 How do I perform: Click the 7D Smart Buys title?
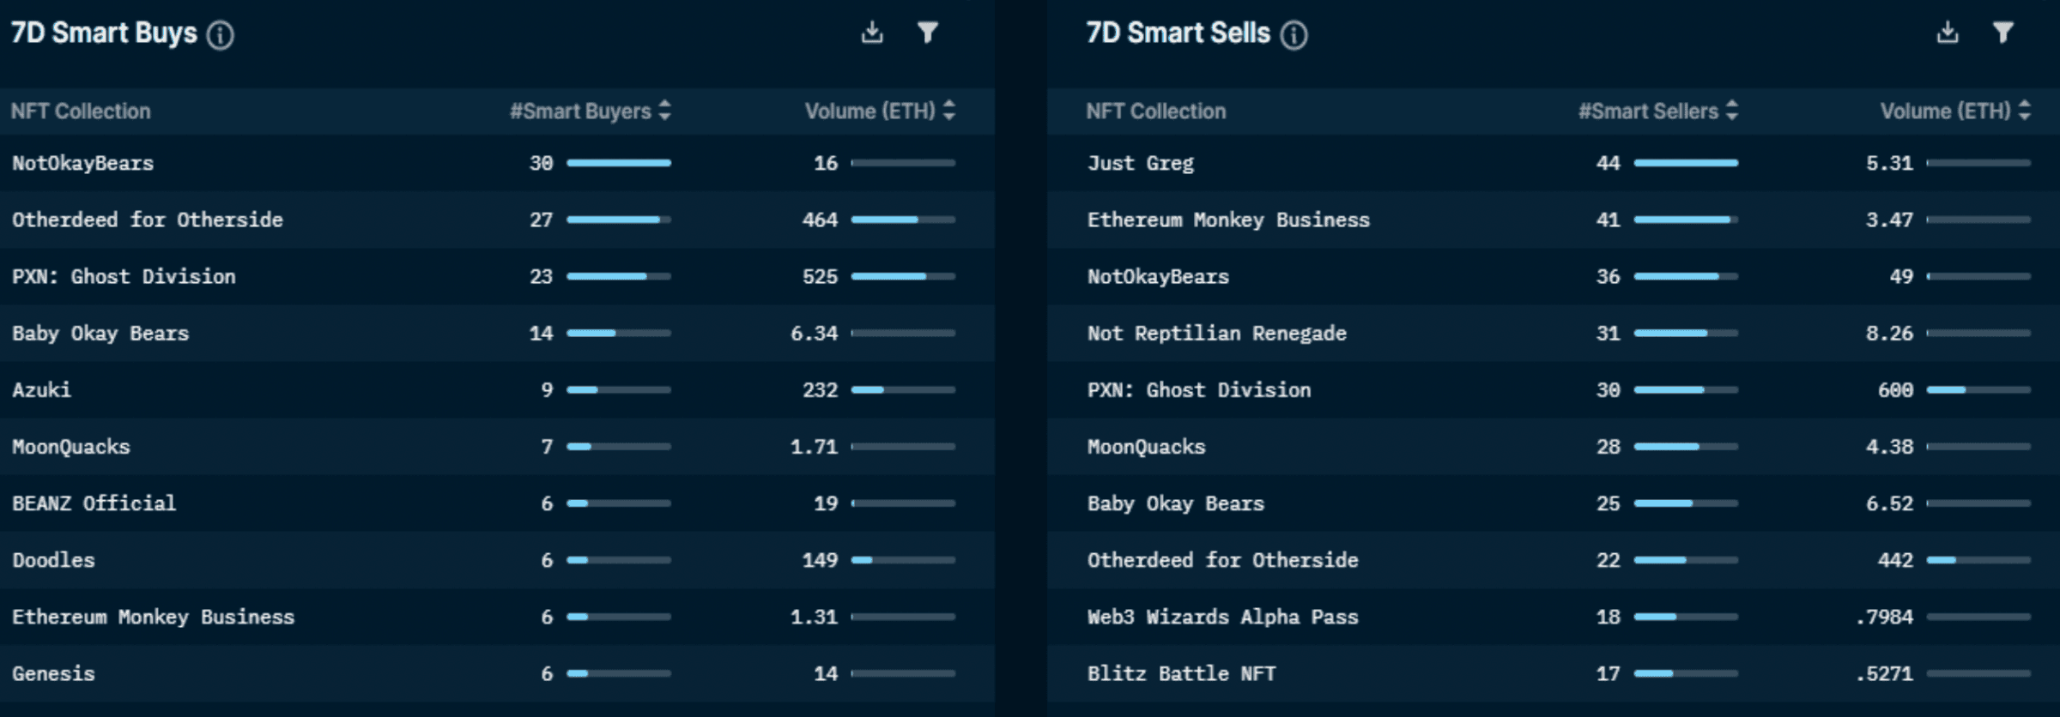pos(104,33)
